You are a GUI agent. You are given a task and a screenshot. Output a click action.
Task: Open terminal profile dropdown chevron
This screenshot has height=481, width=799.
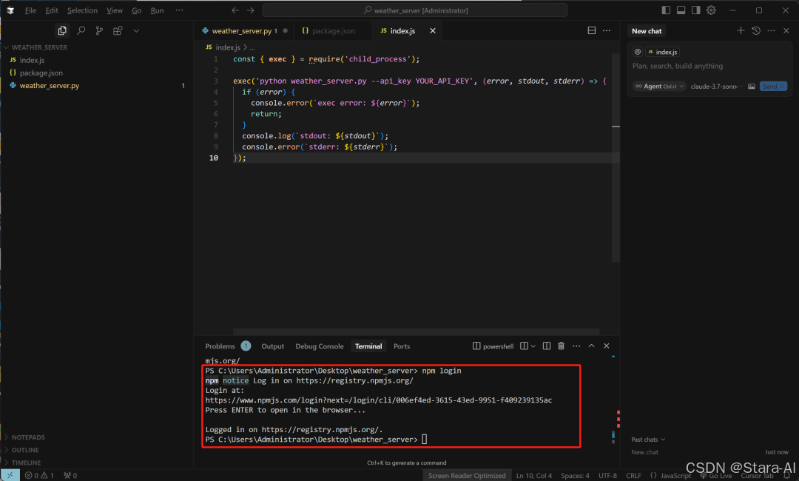(x=533, y=346)
